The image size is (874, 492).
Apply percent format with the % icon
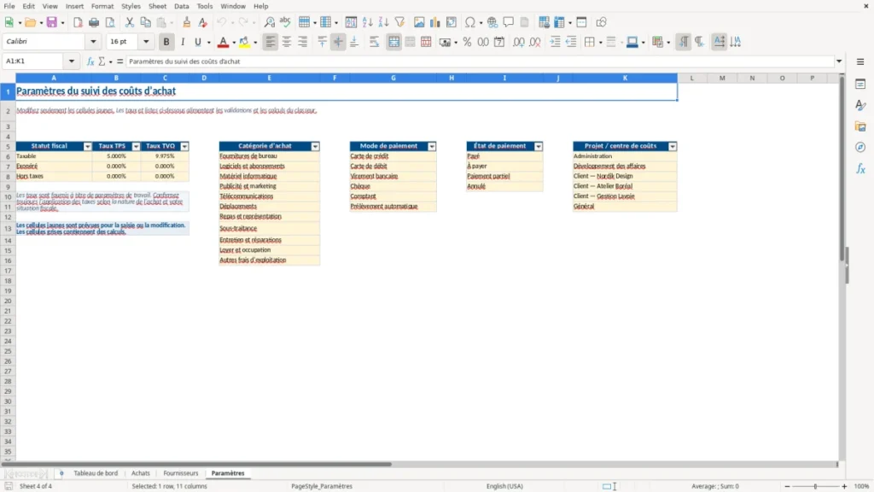tap(467, 42)
